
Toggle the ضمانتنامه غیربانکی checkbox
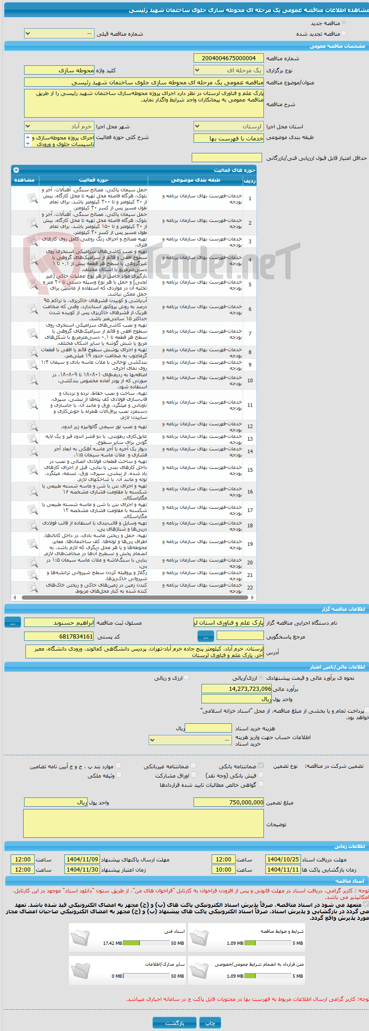click(194, 765)
